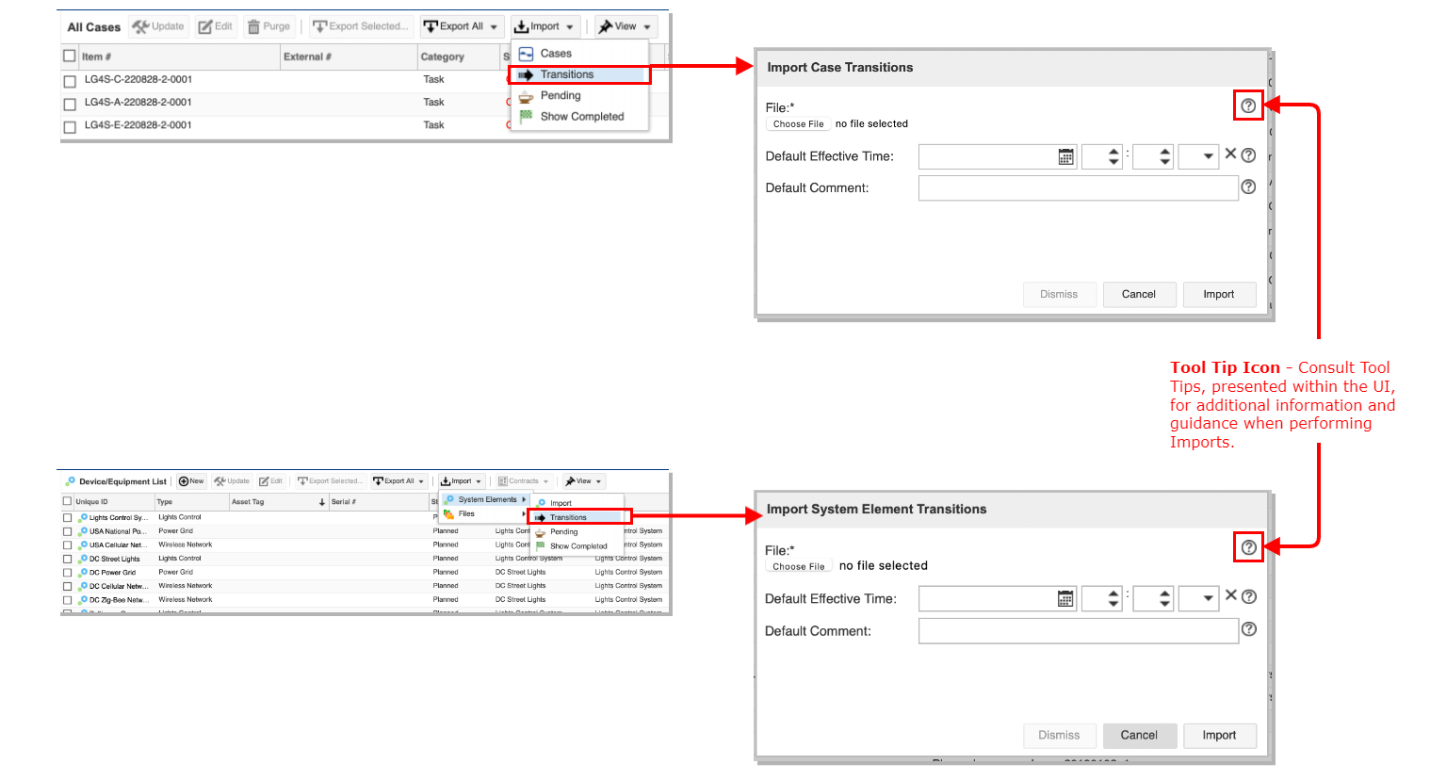Open Export All dropdown in All Cases
Viewport: 1430px width, 780px height.
(x=462, y=26)
